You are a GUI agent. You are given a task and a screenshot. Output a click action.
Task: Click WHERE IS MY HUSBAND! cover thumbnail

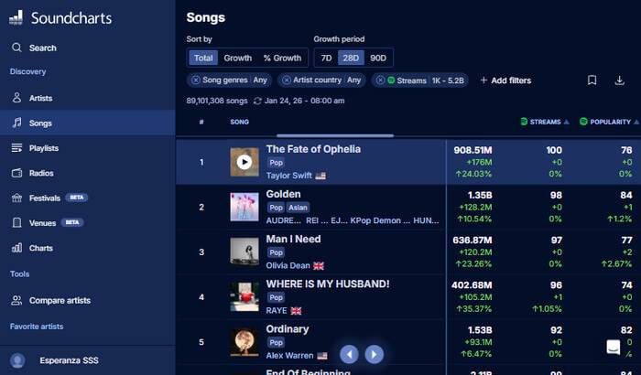244,297
